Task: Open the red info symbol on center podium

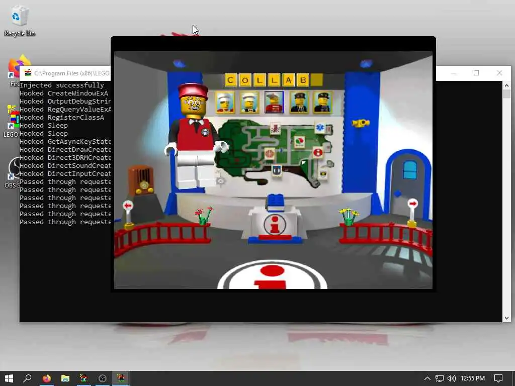Action: click(275, 225)
